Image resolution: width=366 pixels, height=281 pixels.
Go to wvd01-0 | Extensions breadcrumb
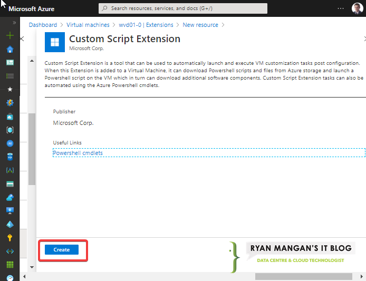point(146,25)
